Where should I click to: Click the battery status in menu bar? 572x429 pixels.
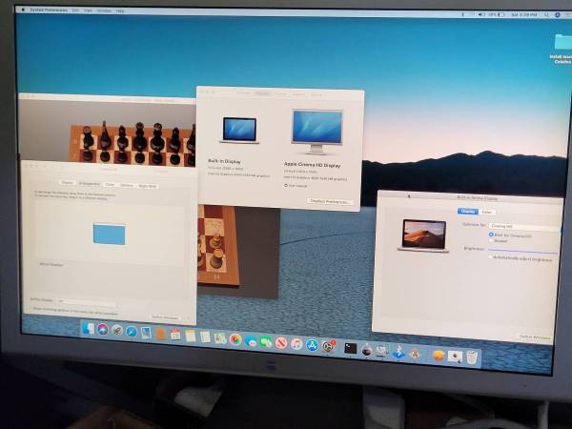tap(497, 14)
